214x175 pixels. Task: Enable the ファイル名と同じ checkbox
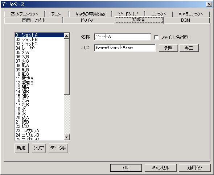pos(156,37)
